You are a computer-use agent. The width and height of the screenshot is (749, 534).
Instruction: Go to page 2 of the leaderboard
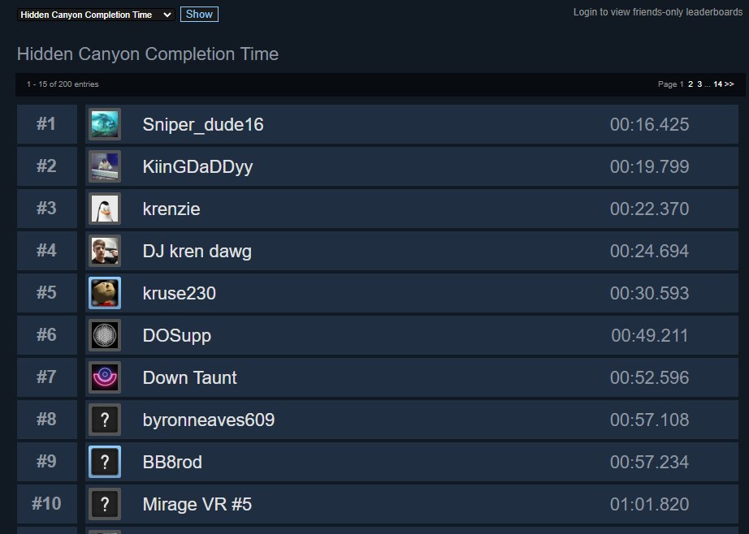pos(690,84)
